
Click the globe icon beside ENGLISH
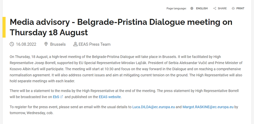192,8
